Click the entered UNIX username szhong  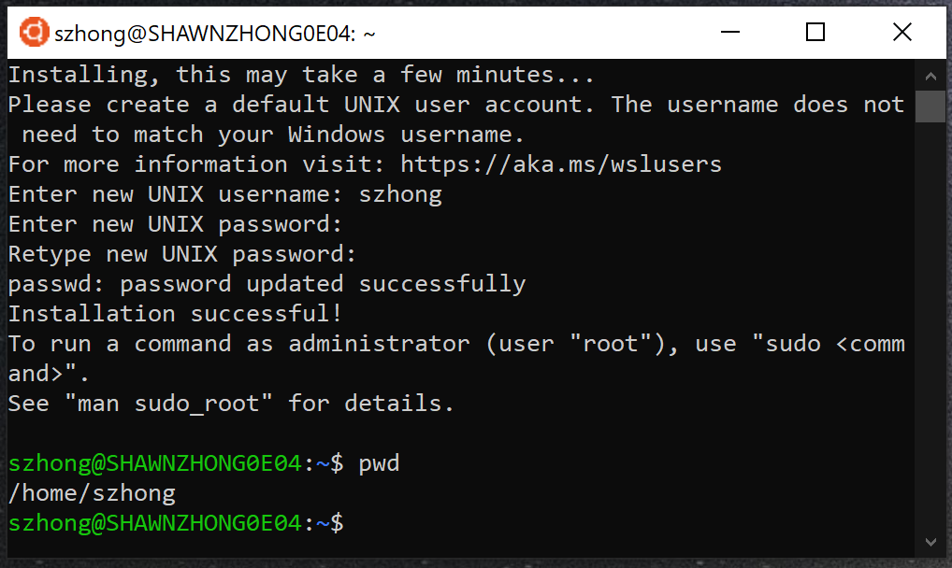coord(400,194)
